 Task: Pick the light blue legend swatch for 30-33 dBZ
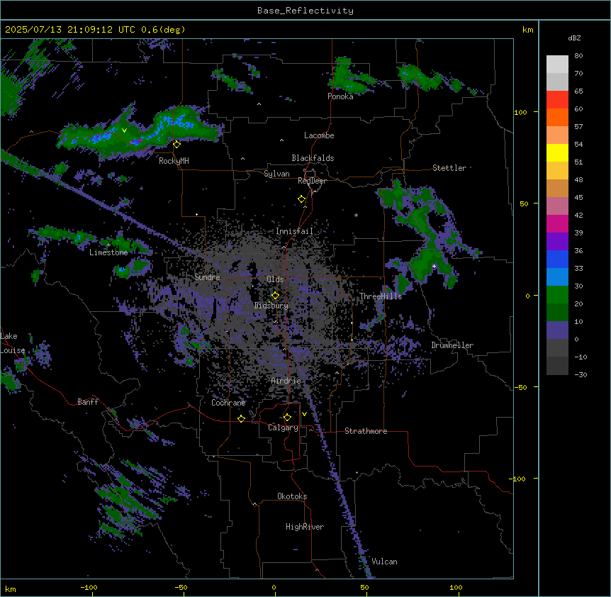(x=557, y=277)
